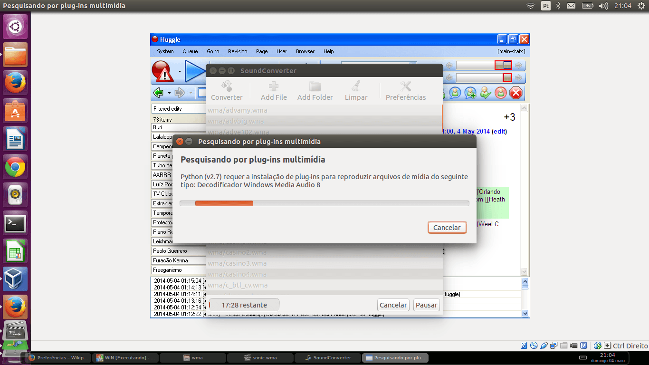This screenshot has height=365, width=649.
Task: Open the Filtered edits queue dropdown
Action: 179,109
